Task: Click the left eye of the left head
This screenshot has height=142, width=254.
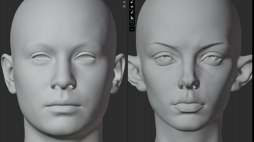Action: pos(41,58)
